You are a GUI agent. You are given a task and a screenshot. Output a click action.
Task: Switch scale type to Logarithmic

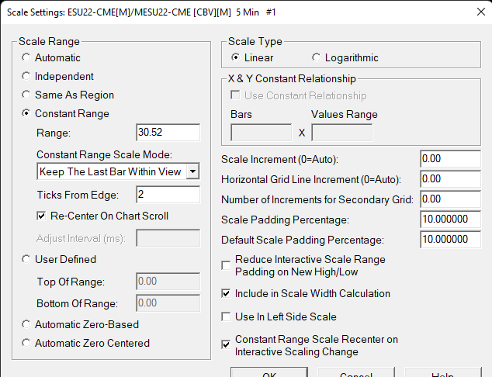[x=317, y=57]
